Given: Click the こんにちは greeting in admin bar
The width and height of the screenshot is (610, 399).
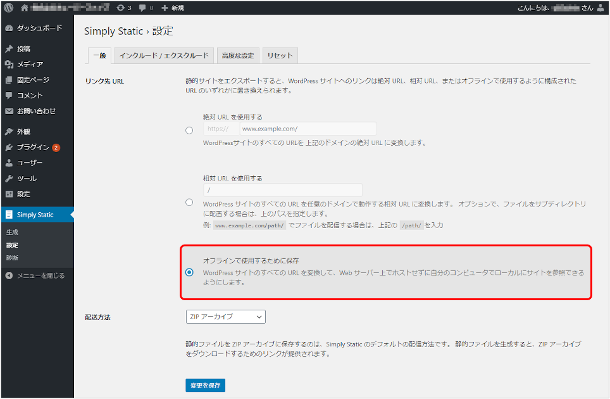Looking at the screenshot, I should click(555, 8).
